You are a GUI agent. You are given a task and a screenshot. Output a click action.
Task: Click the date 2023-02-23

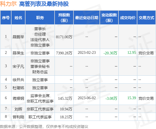point(87,52)
